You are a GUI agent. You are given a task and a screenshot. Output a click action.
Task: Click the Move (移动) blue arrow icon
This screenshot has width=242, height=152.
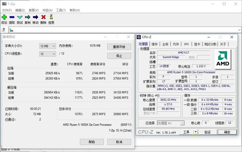[36, 17]
